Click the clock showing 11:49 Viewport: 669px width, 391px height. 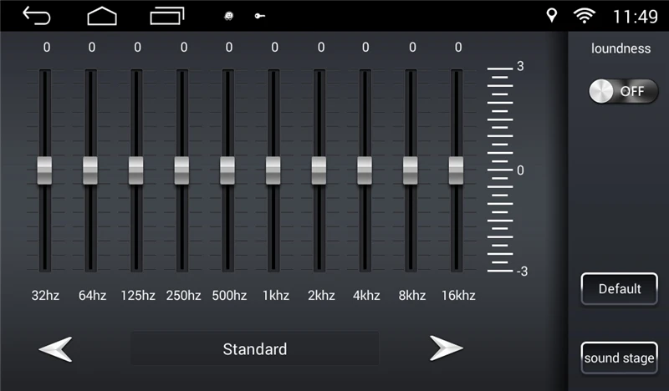[635, 17]
